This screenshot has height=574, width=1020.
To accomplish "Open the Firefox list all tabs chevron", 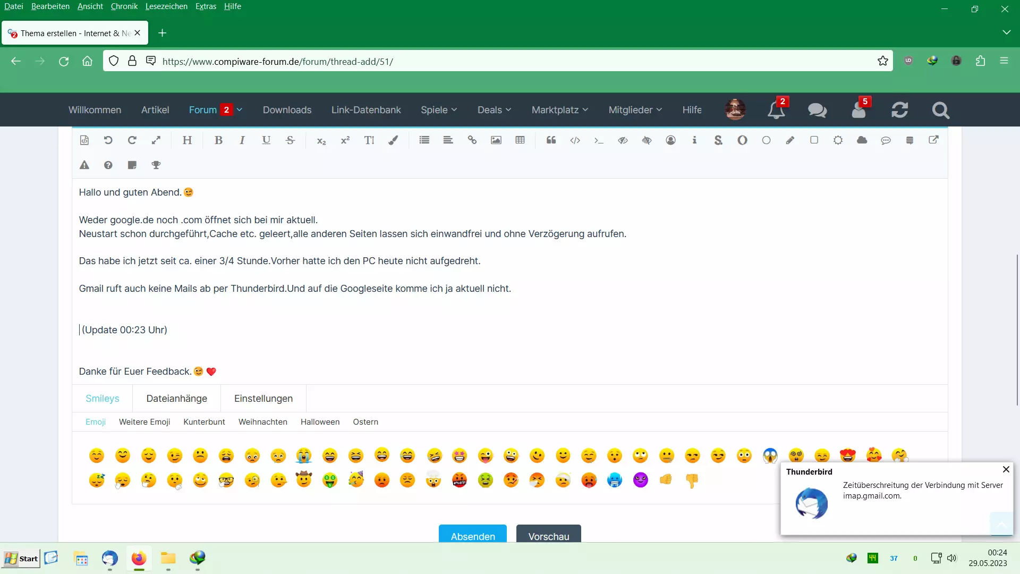I will click(1006, 32).
